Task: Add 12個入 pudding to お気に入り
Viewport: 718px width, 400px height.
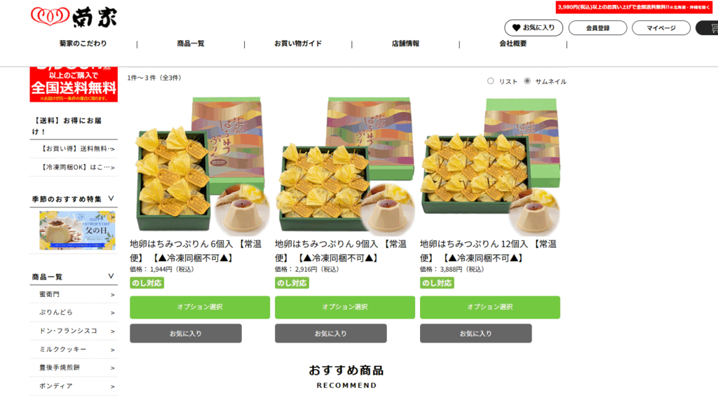Action: 476,333
